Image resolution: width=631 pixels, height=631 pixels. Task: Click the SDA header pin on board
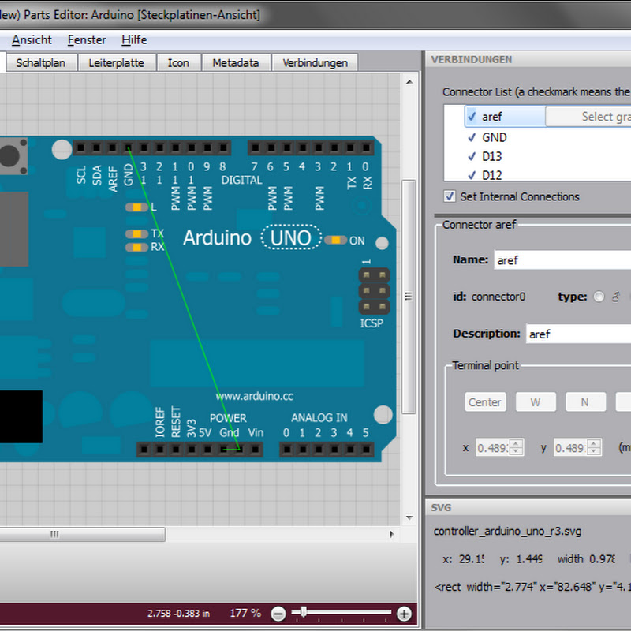pyautogui.click(x=96, y=148)
